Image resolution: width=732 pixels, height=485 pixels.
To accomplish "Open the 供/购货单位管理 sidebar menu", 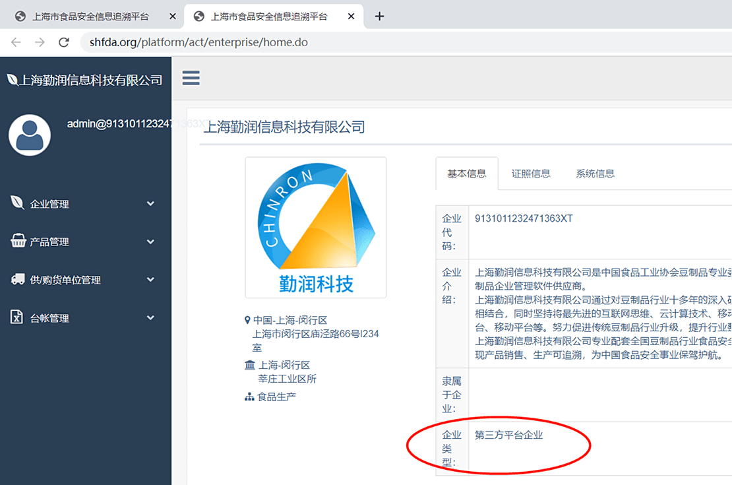I will tap(86, 279).
